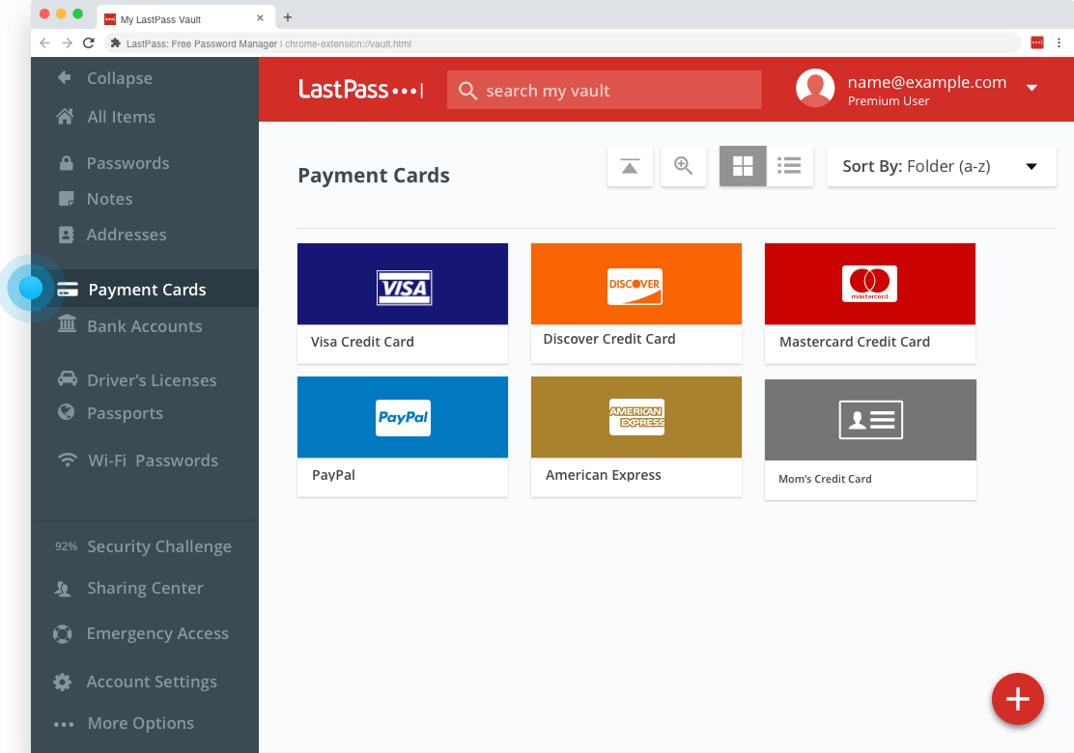1074x753 pixels.
Task: Open the Visa Credit Card tile
Action: coord(403,303)
